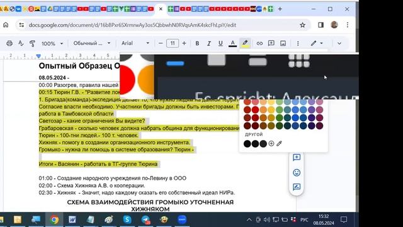
Task: Open the 100% zoom dropdown
Action: pos(52,44)
